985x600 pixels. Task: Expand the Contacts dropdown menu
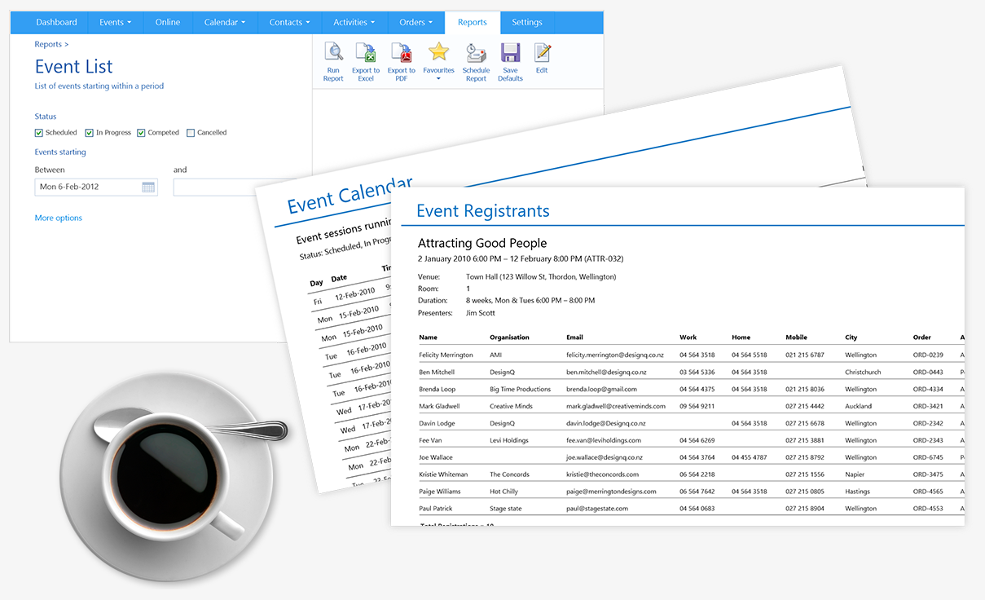point(290,23)
